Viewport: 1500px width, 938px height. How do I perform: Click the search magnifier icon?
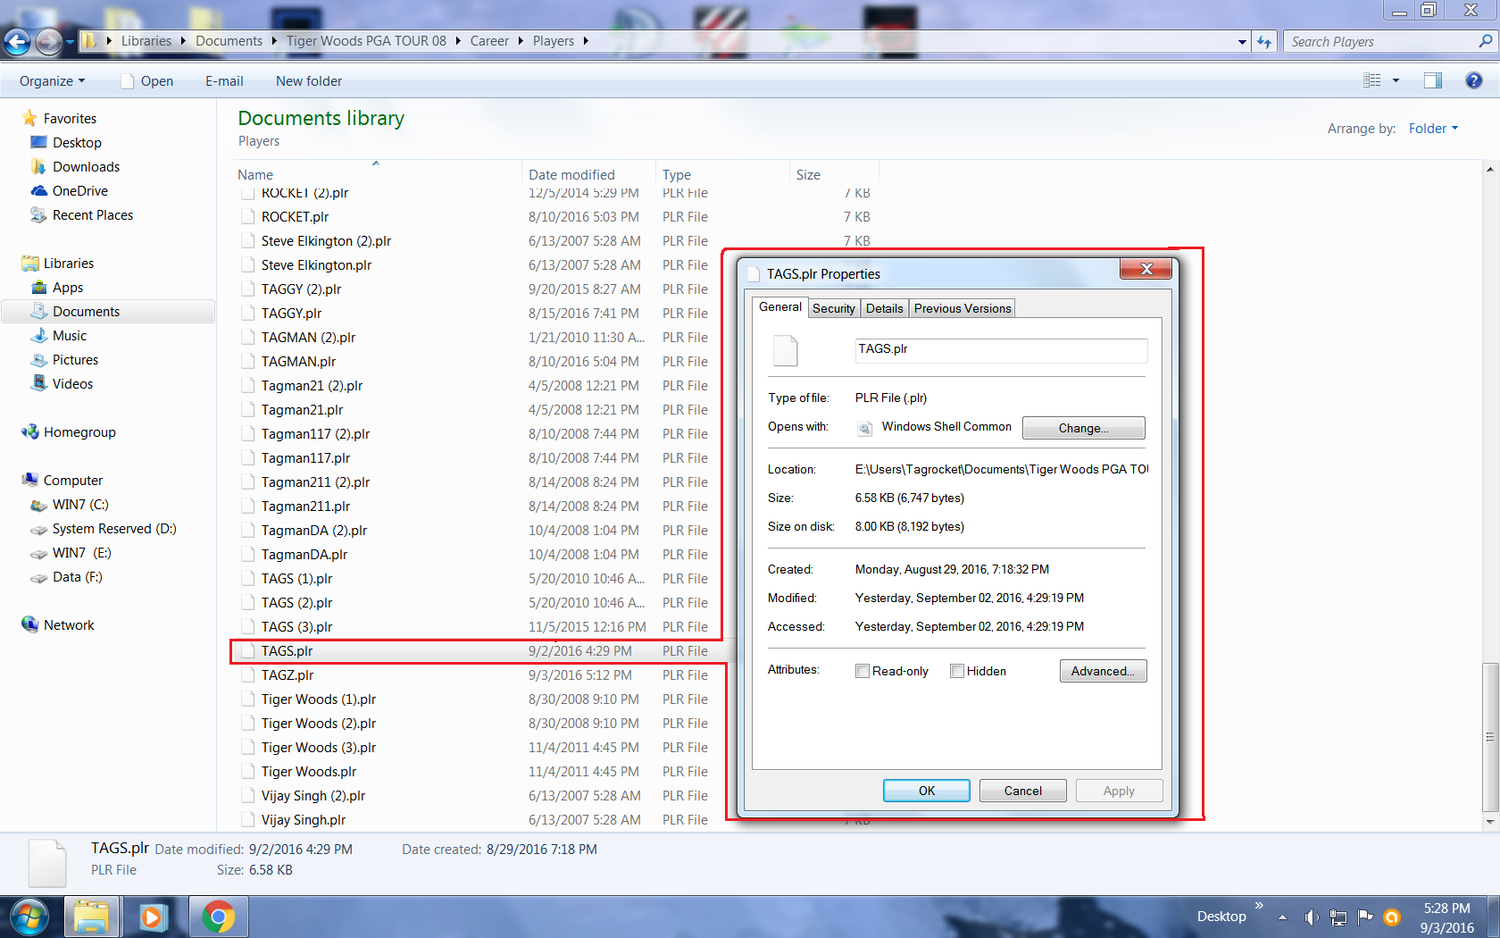coord(1485,41)
